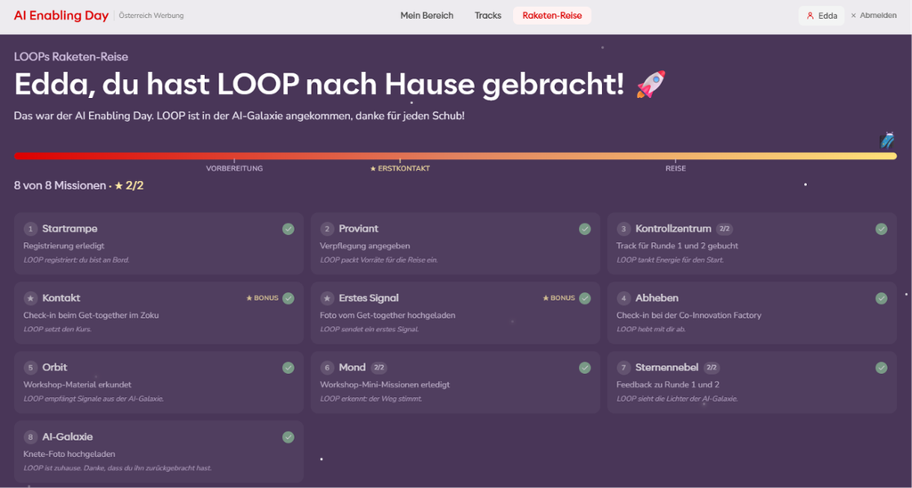Click the Österreich Werbung label in header

(151, 16)
